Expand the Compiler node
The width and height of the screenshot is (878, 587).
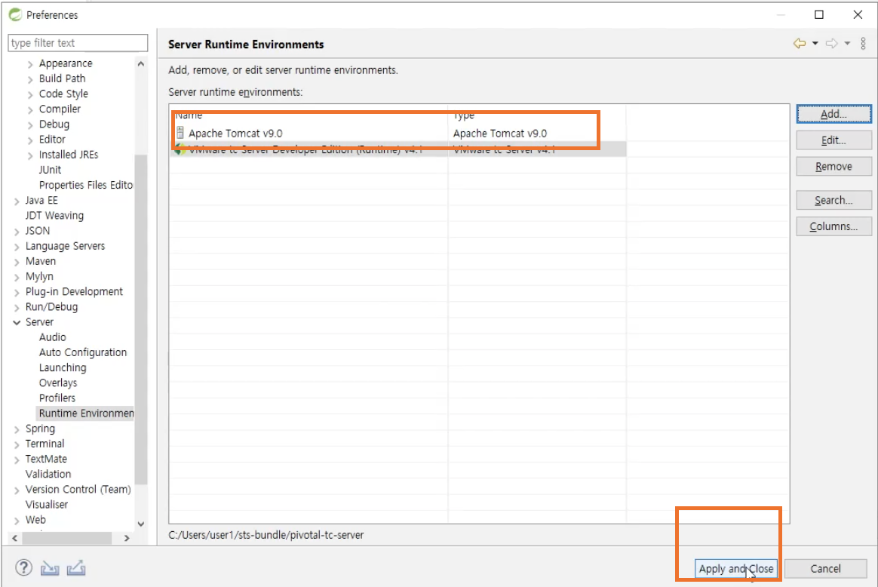pos(30,109)
